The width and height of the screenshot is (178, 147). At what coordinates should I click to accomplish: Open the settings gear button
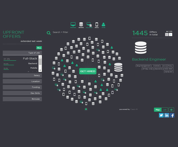point(171,110)
